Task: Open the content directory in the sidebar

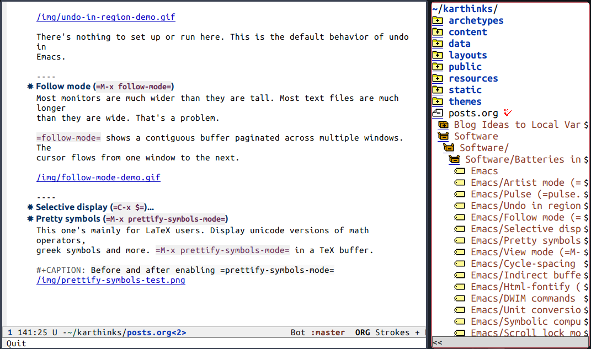Action: click(x=468, y=32)
